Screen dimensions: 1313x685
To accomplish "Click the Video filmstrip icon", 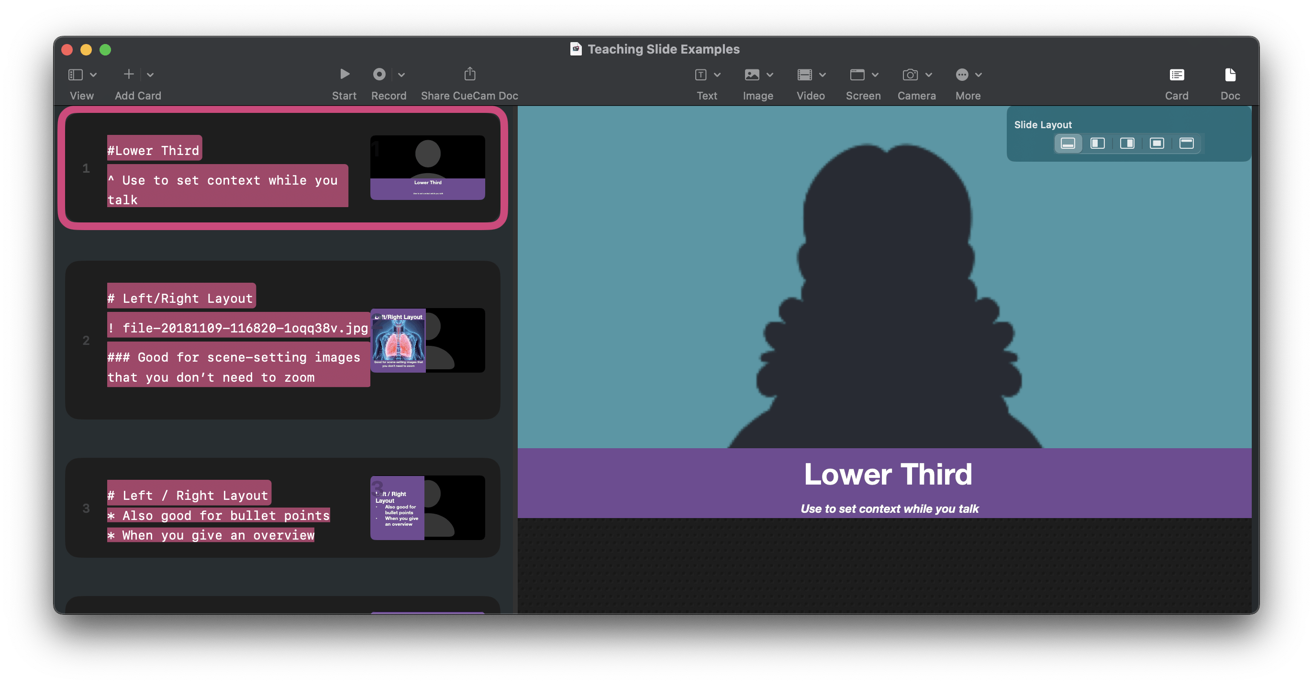I will (805, 75).
